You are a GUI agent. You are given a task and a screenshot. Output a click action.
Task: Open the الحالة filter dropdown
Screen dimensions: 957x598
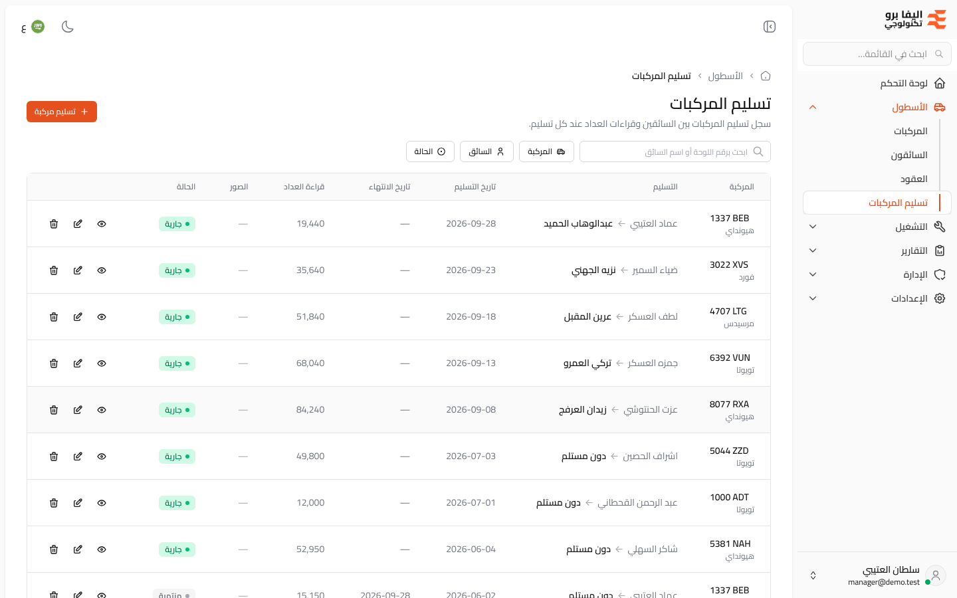tap(430, 151)
